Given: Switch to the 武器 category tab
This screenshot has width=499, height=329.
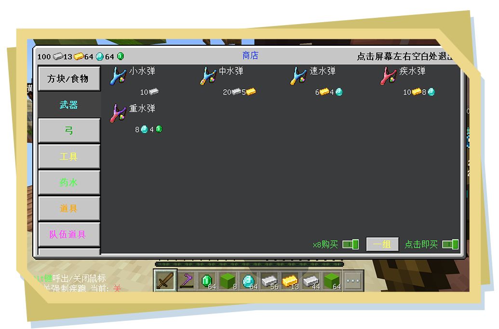Looking at the screenshot, I should (69, 105).
